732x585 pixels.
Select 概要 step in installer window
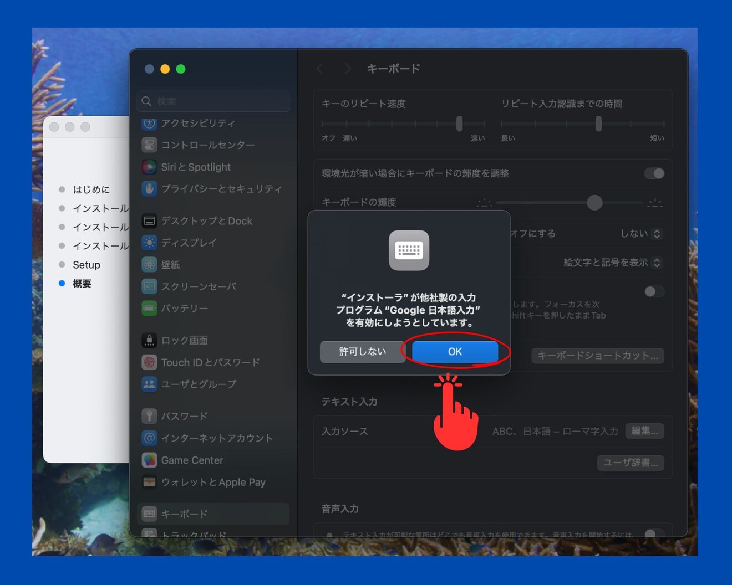coord(82,284)
